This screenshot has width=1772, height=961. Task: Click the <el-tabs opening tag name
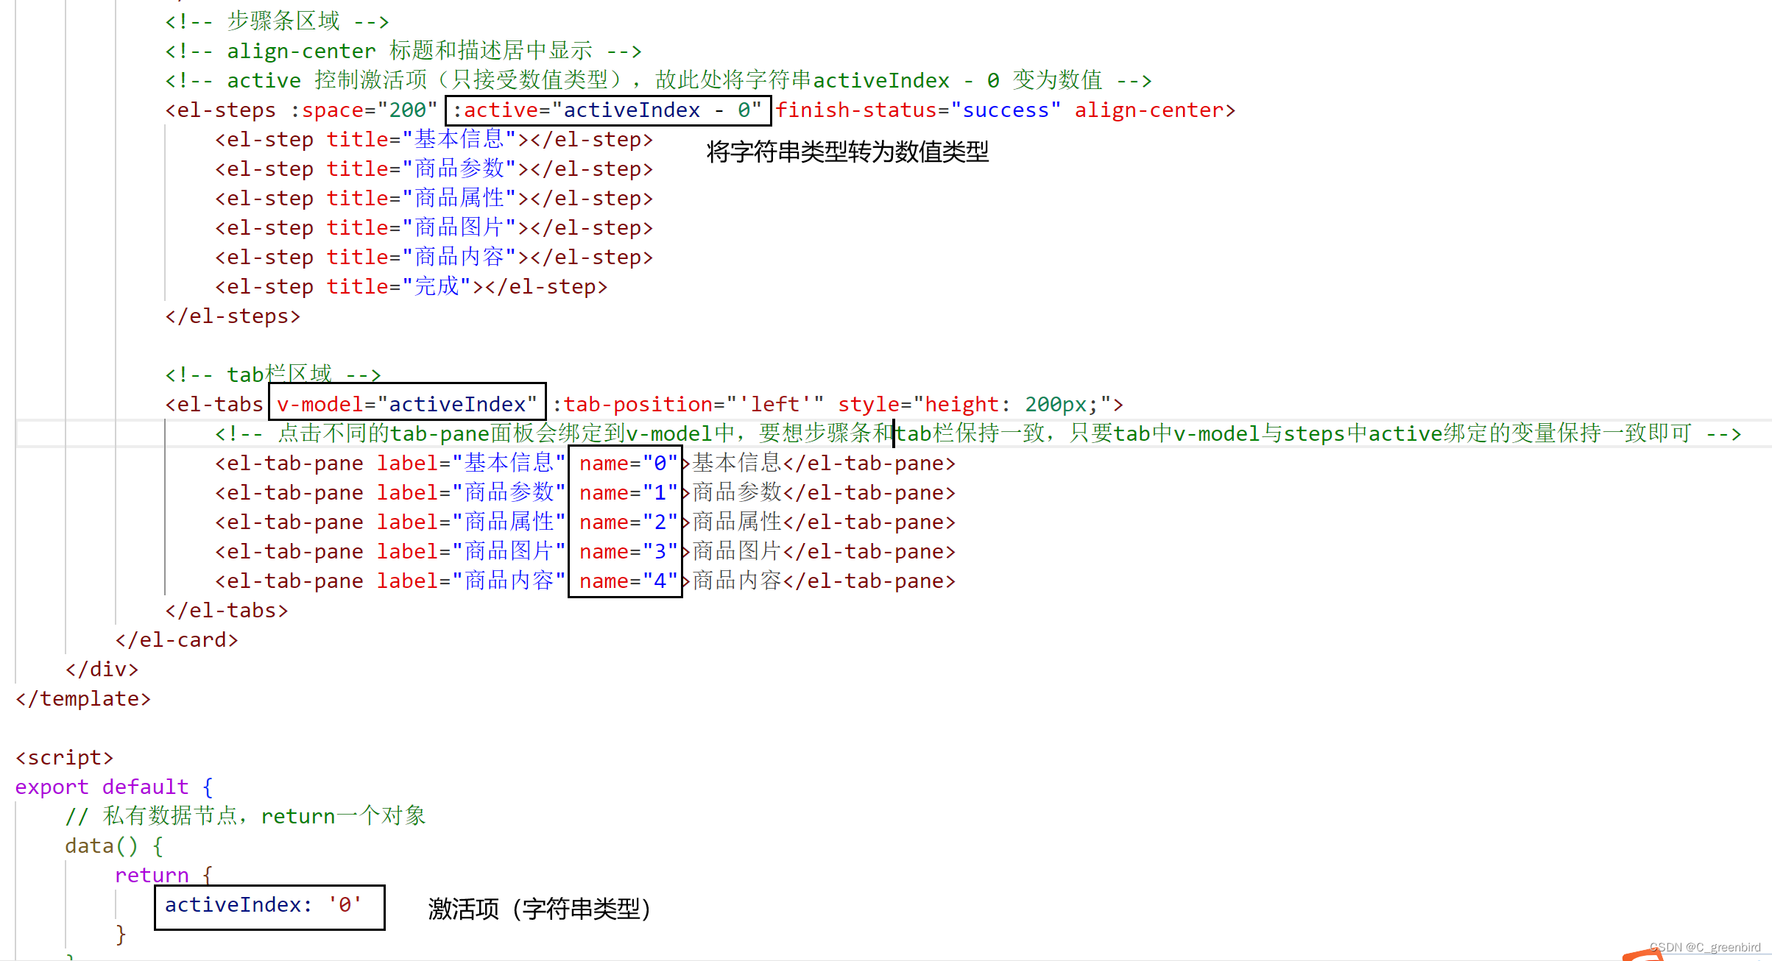(x=214, y=404)
